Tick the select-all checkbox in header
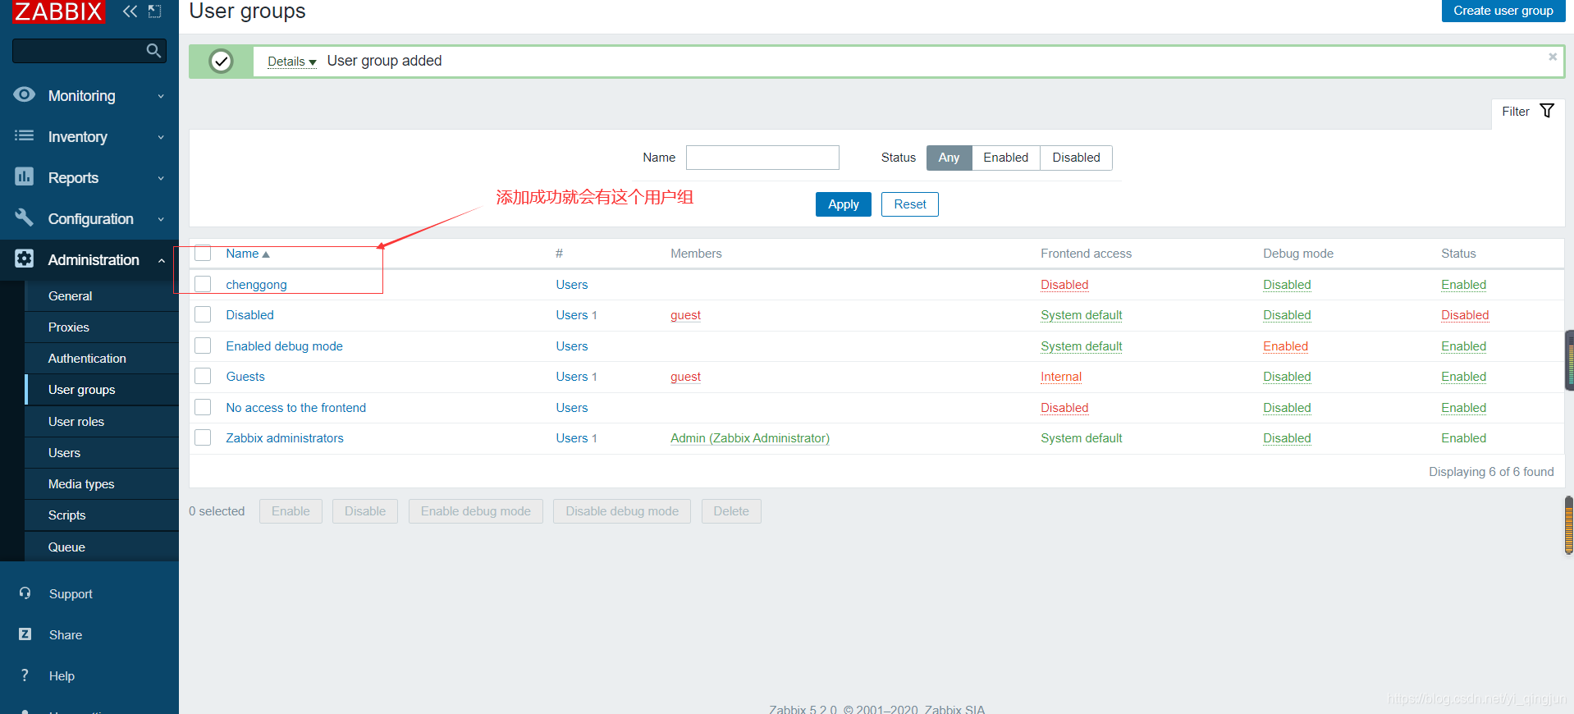Image resolution: width=1574 pixels, height=714 pixels. 203,253
